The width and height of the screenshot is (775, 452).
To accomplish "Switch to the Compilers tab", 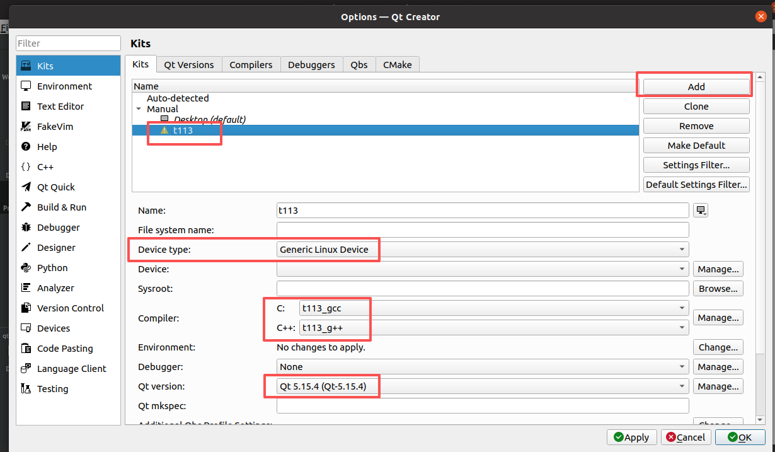I will [251, 65].
